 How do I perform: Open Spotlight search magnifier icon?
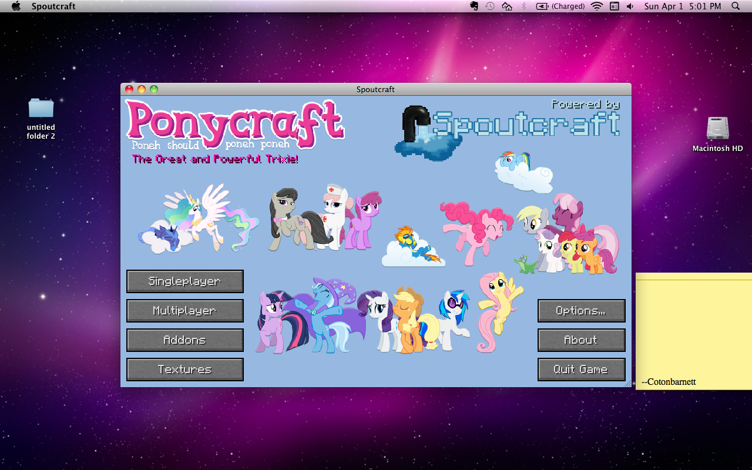pos(736,6)
